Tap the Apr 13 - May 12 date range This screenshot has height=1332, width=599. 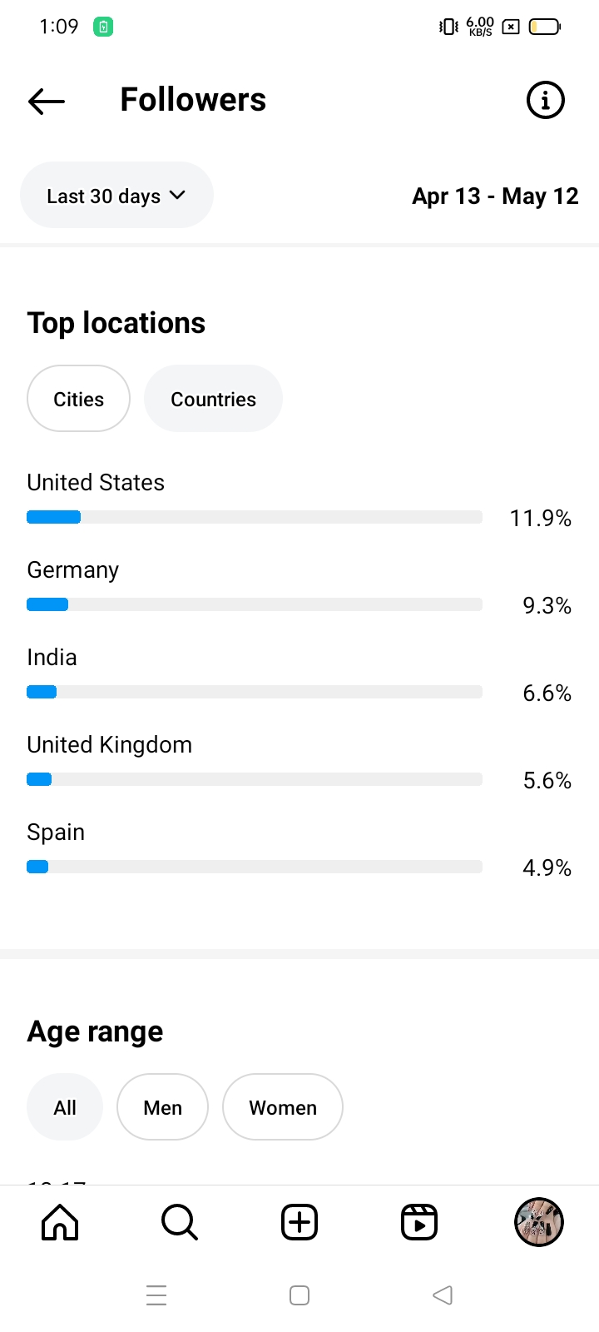click(x=495, y=196)
